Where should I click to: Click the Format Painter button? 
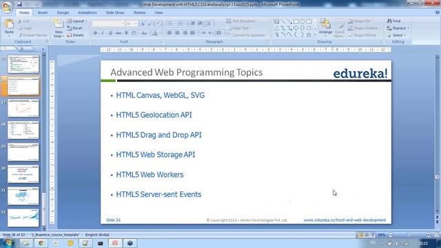[32, 35]
